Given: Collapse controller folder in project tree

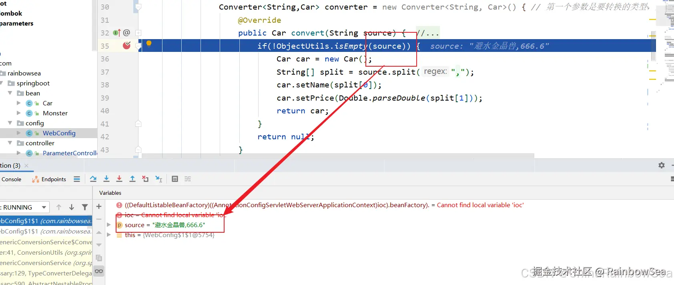Looking at the screenshot, I should point(10,143).
